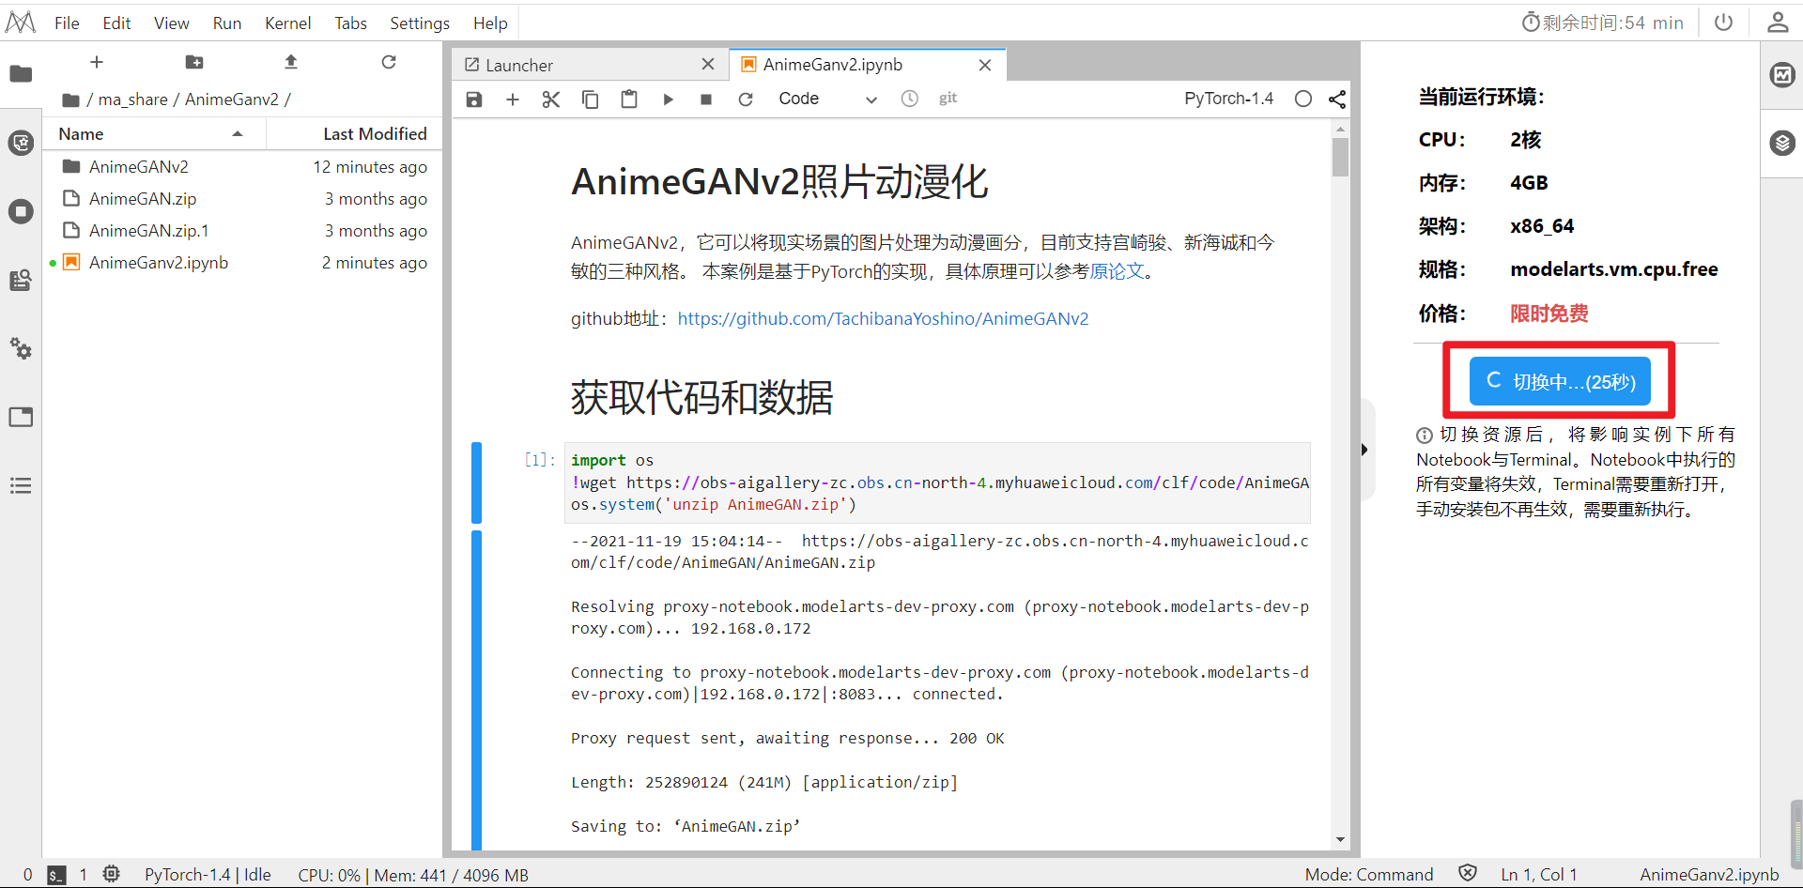This screenshot has width=1803, height=888.
Task: Open the Settings menu
Action: [x=420, y=23]
